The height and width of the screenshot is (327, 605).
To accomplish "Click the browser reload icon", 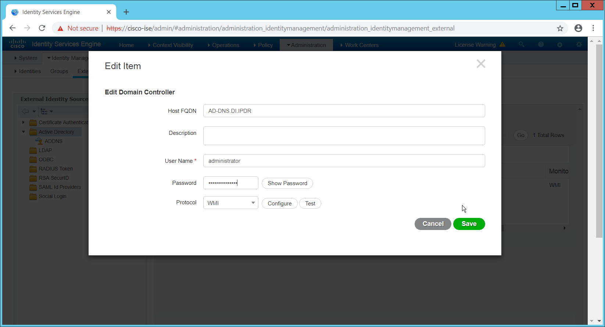I will point(42,28).
